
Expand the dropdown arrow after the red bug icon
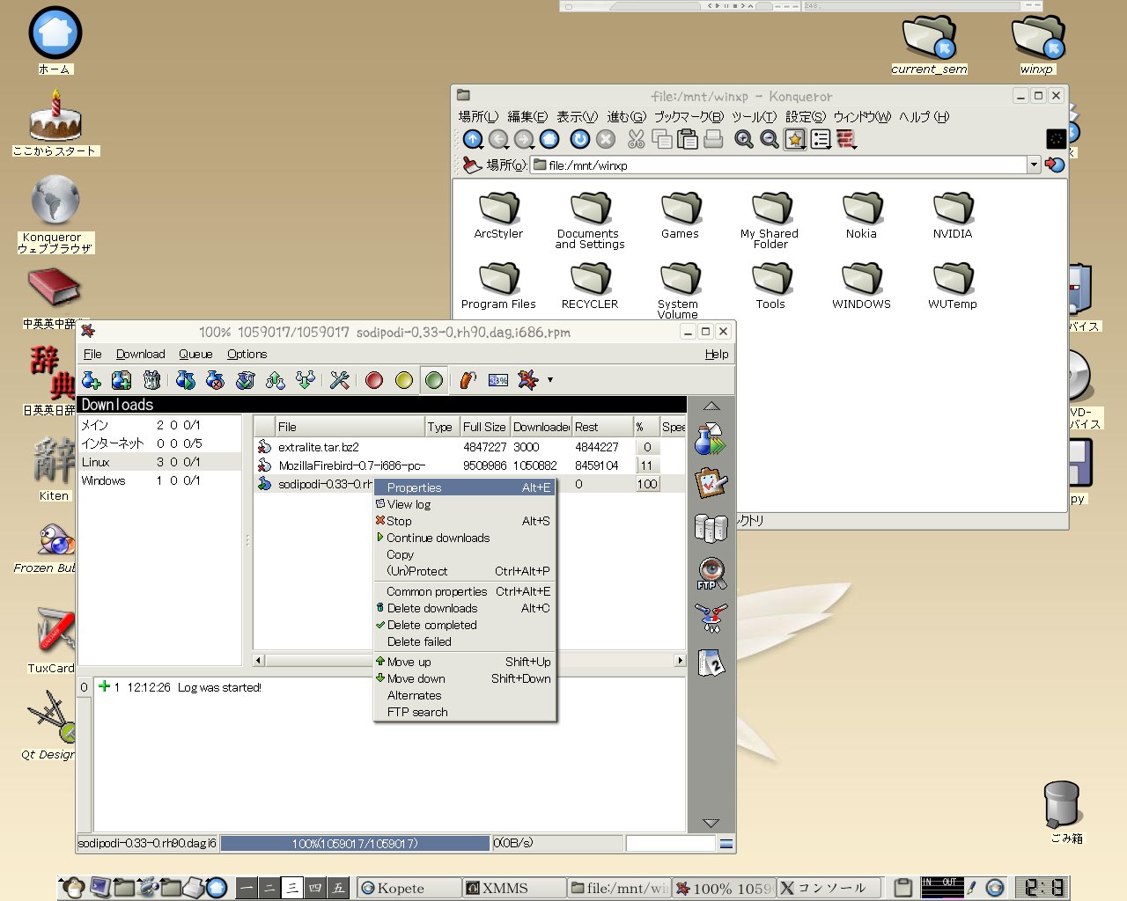(x=550, y=380)
